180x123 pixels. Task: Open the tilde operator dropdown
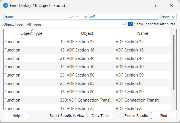click(81, 17)
